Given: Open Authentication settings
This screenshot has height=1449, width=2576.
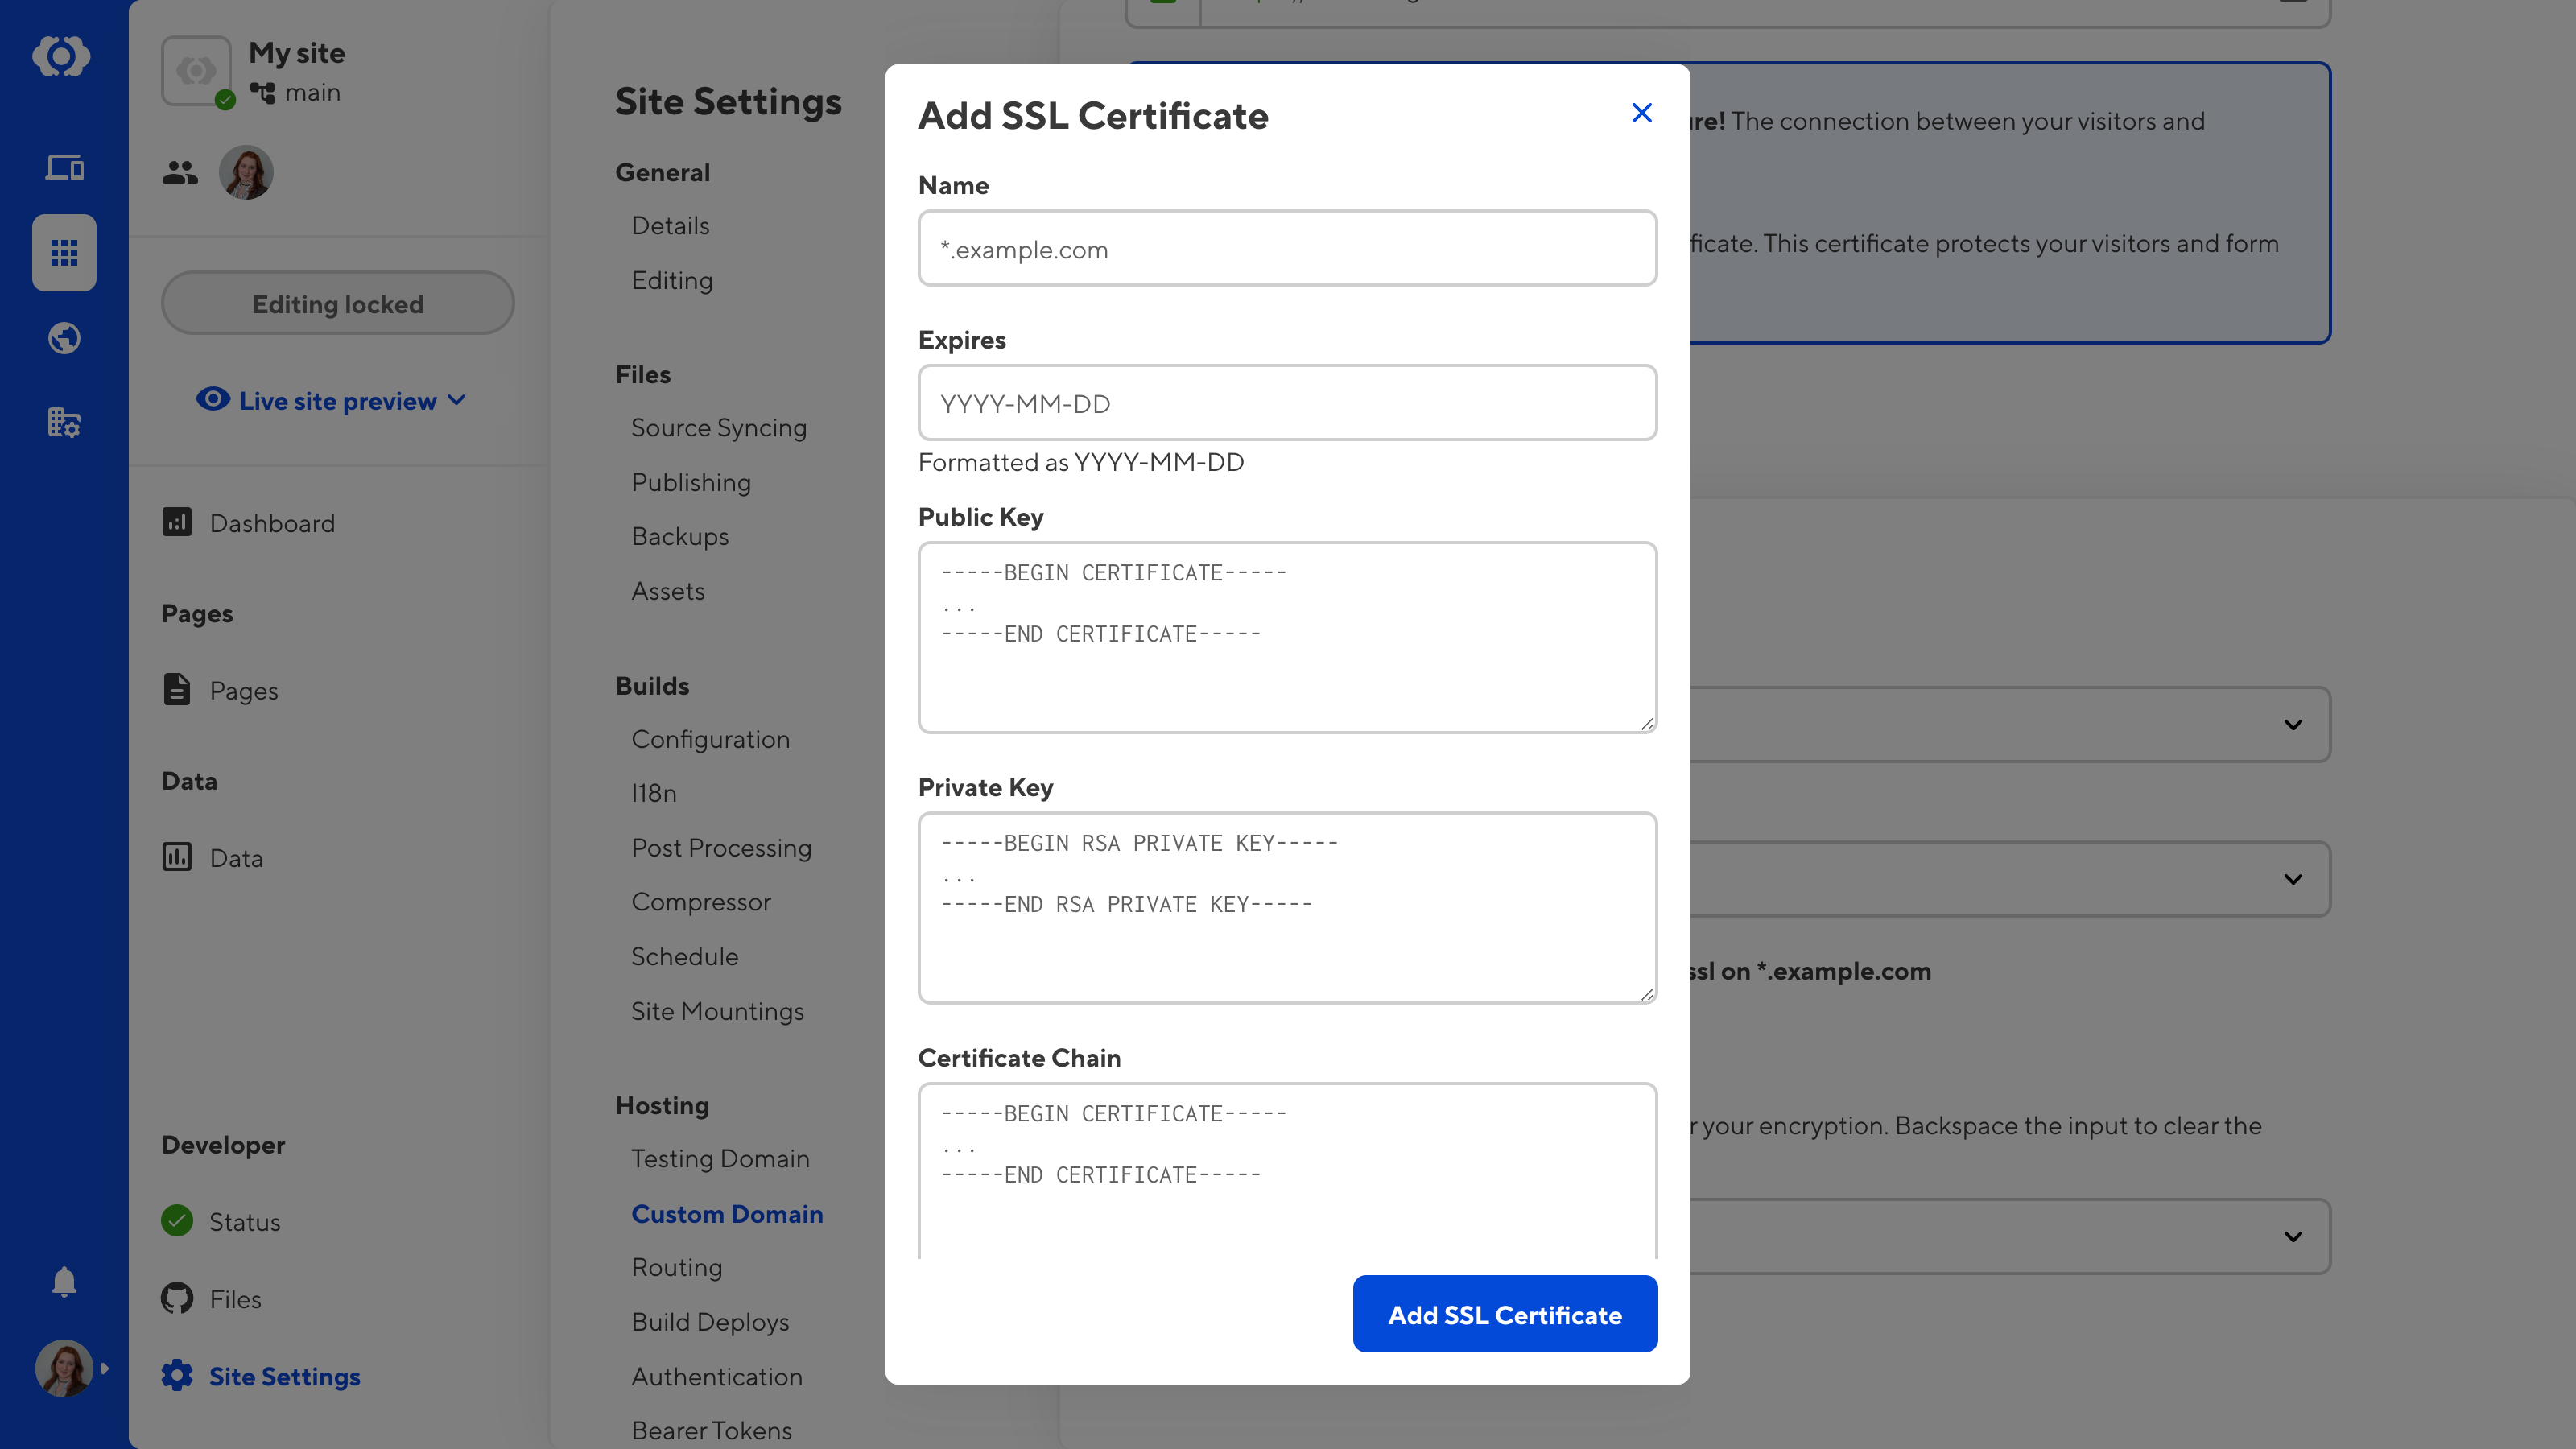Looking at the screenshot, I should pyautogui.click(x=717, y=1377).
